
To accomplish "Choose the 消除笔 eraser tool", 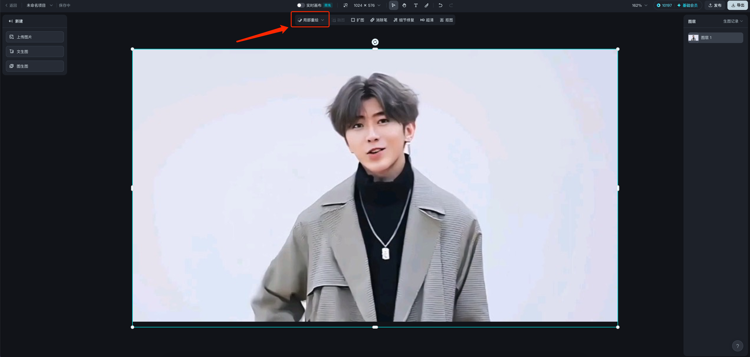I will [379, 20].
